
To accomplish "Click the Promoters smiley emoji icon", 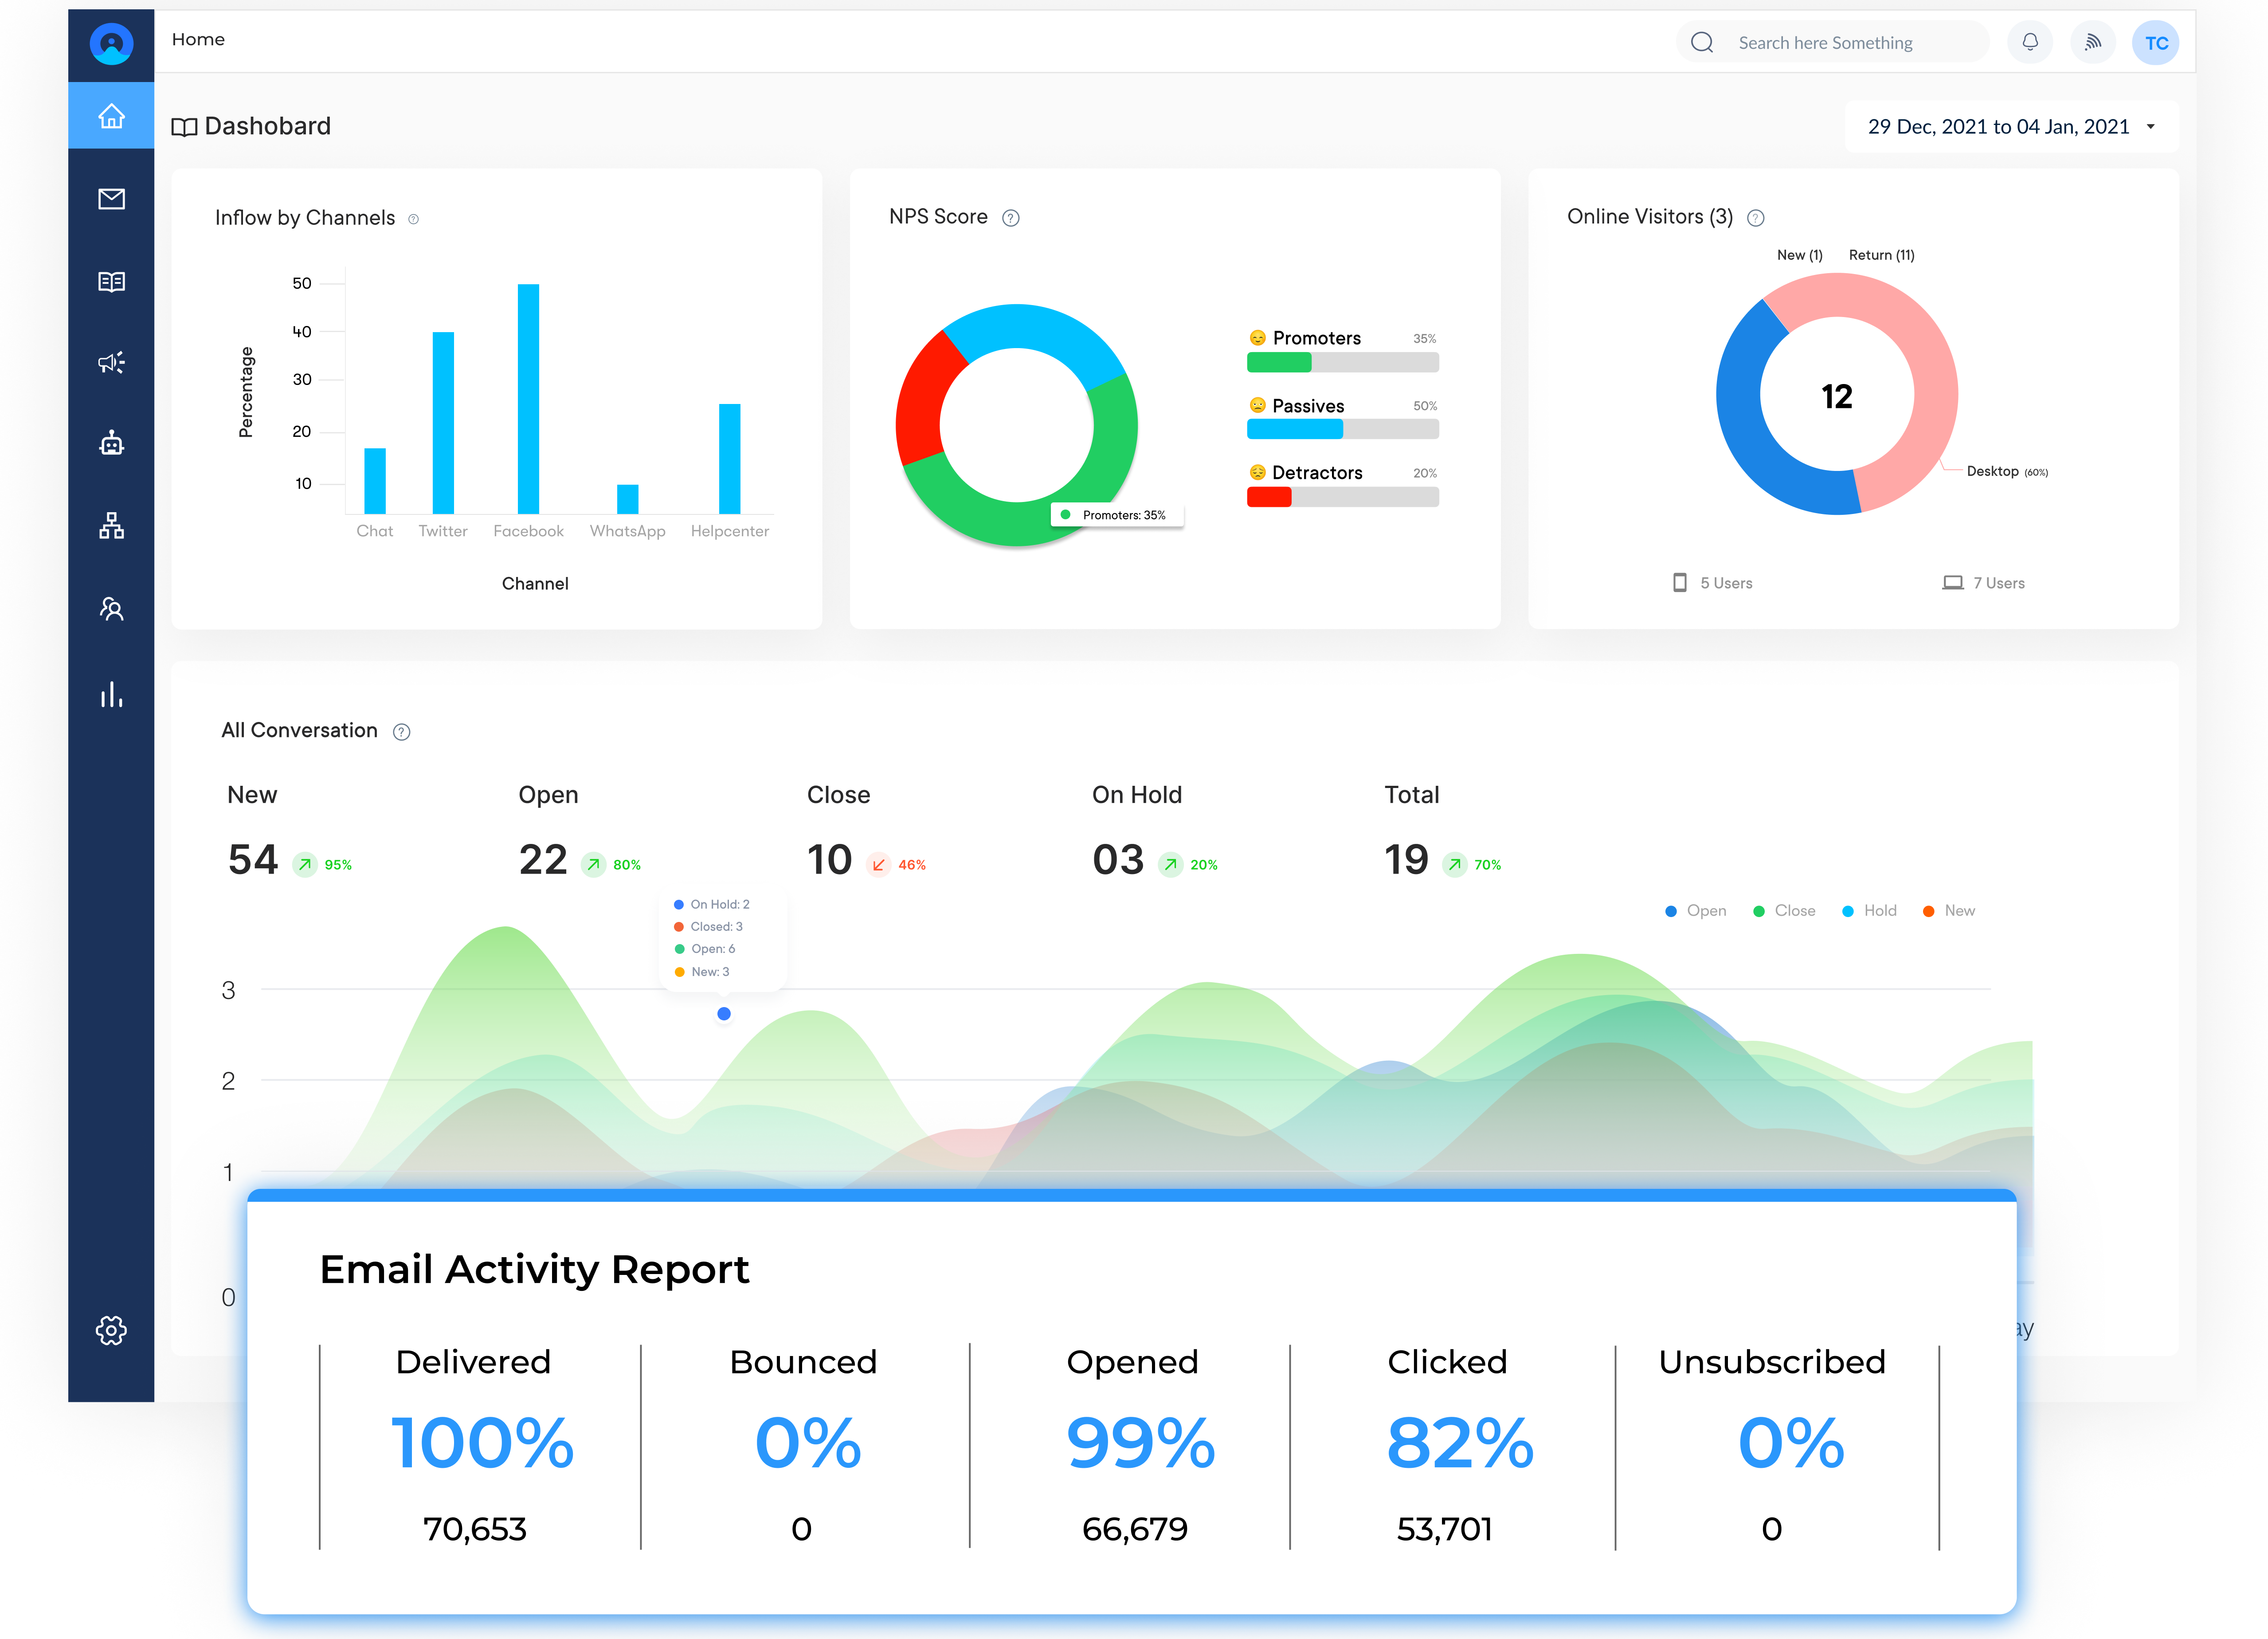I will coord(1258,338).
